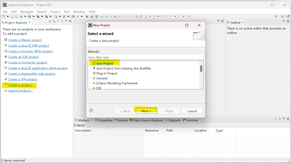Screen dimensions: 291x163
Task: Select Java Project in wizards list
Action: tap(105, 63)
